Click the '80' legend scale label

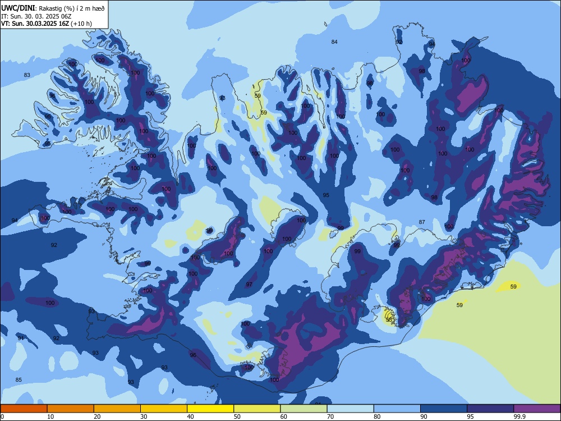pos(377,417)
